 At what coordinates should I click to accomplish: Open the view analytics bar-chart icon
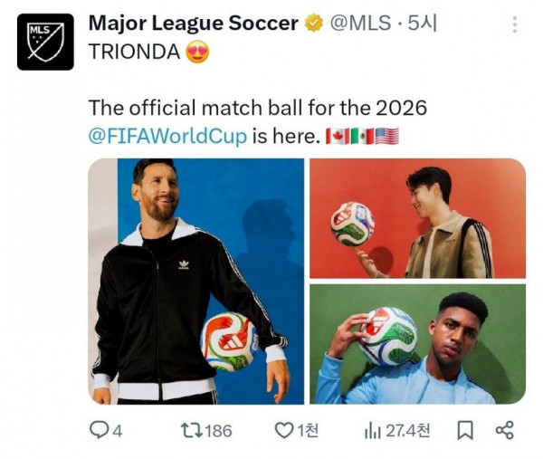coord(372,431)
